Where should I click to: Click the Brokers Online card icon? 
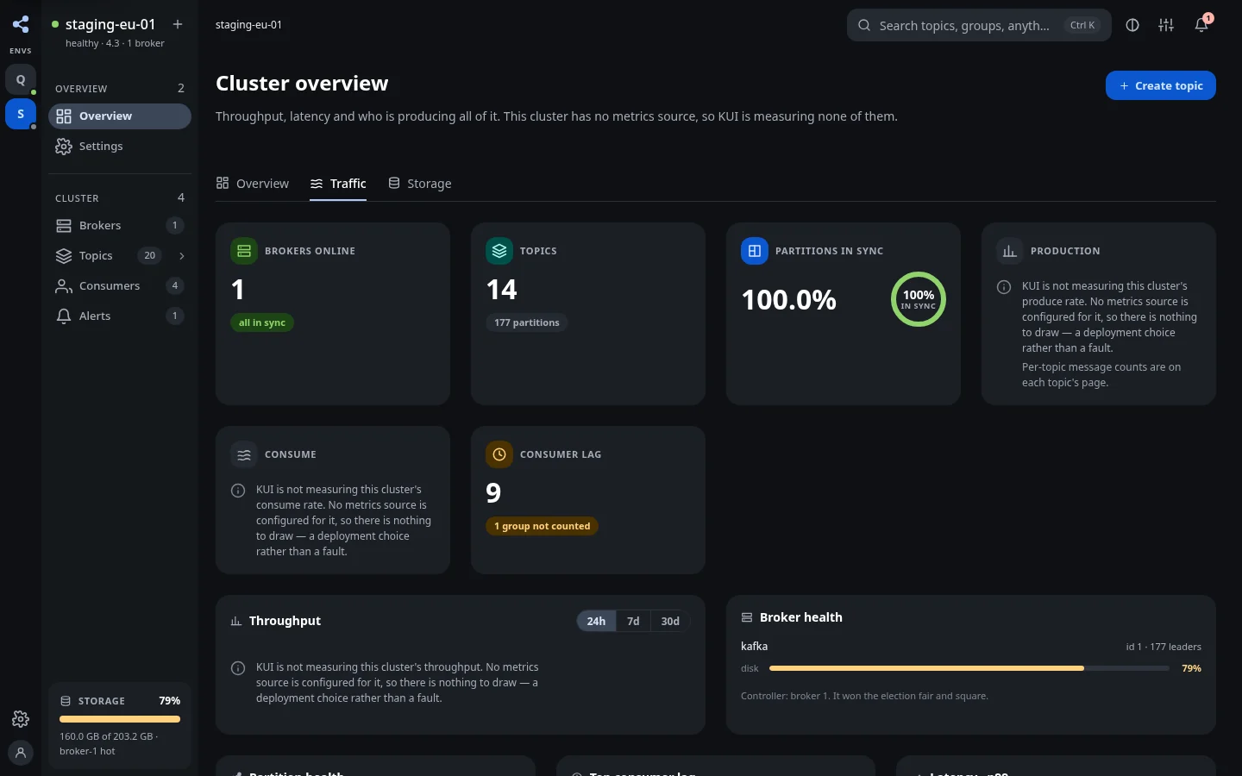(x=244, y=251)
